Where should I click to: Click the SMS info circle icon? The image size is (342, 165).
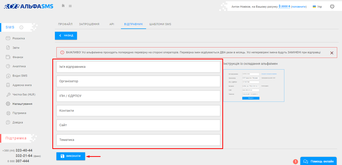pyautogui.click(x=21, y=27)
